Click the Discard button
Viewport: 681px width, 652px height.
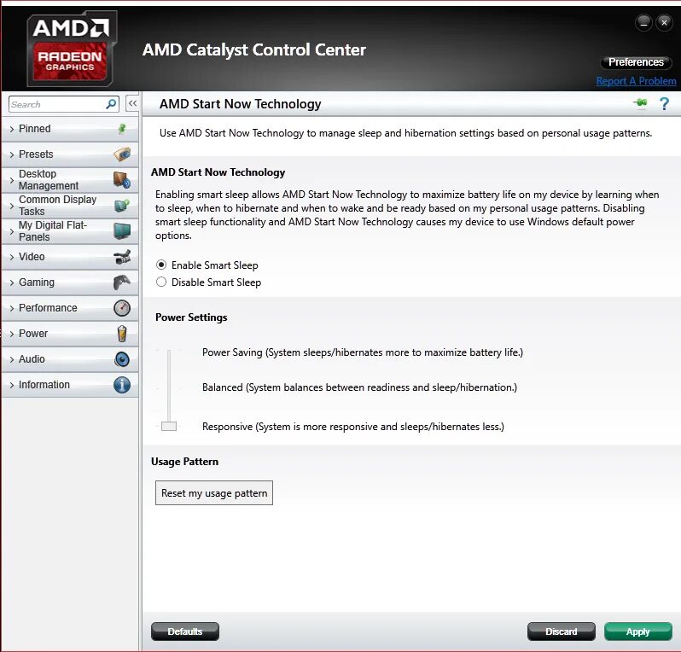562,632
